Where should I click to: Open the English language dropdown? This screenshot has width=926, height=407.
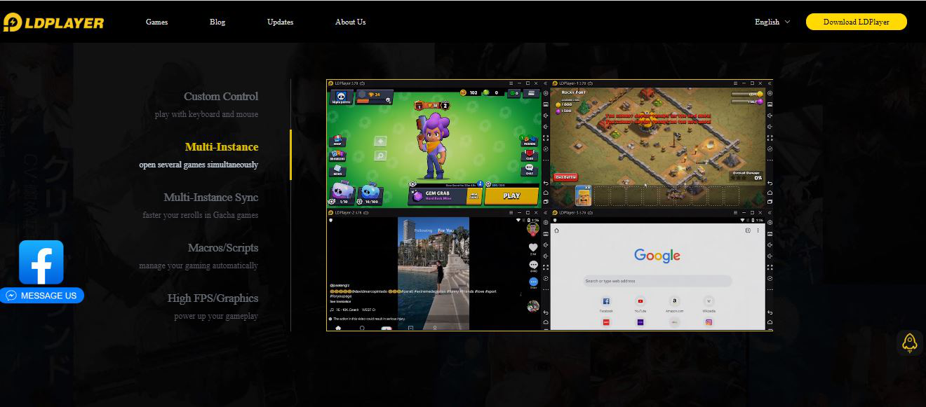[772, 22]
